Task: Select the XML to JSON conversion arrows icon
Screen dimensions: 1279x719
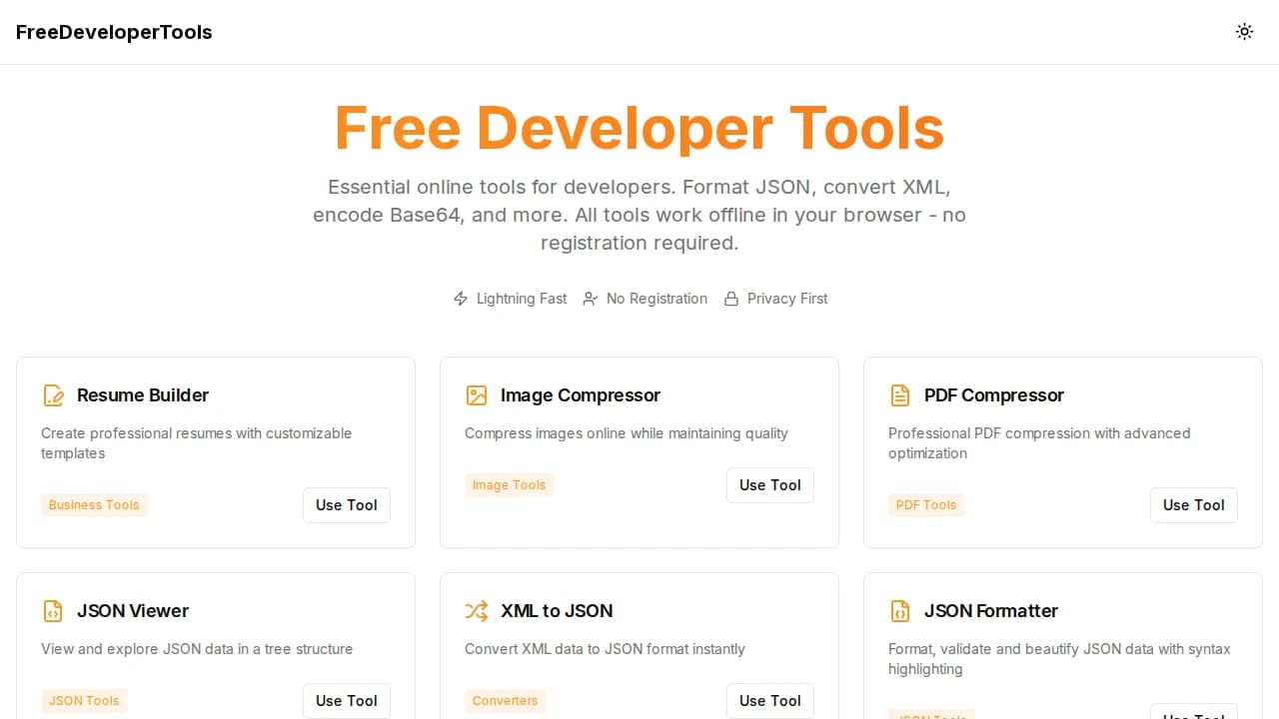Action: point(477,611)
